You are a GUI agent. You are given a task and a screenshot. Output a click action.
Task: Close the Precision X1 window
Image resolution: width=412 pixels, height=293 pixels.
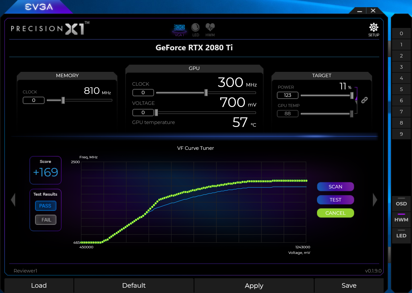click(373, 11)
